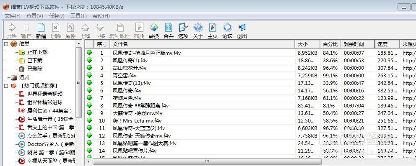Open 犀利仁师（44集全） in sidebar

(49, 110)
